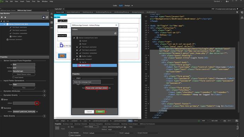Click the refresh icon in App Structure toolbar
Screen dimensions: 244x137
coord(47,17)
